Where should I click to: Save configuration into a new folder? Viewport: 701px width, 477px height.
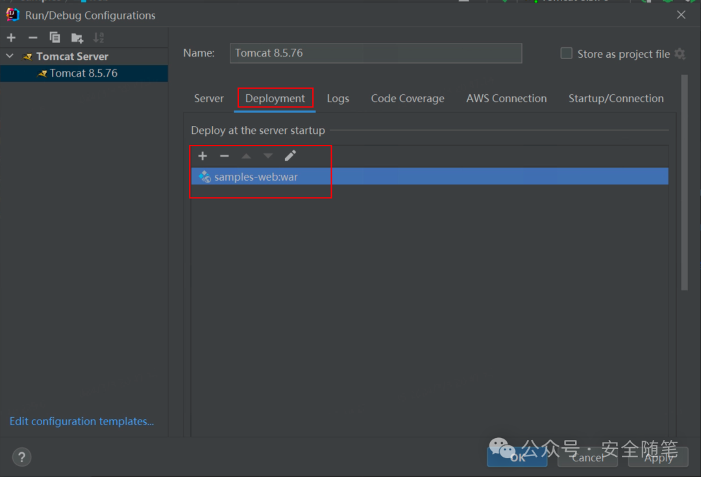tap(77, 38)
